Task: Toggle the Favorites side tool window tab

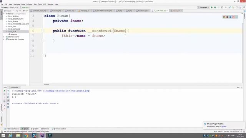Action: click(x=2, y=121)
